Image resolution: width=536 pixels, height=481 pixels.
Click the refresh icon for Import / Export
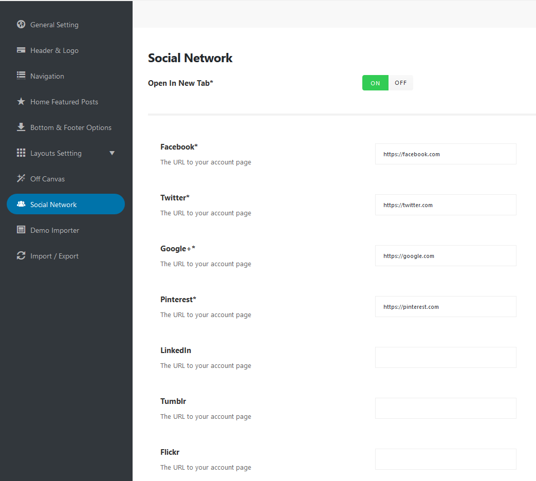point(21,255)
